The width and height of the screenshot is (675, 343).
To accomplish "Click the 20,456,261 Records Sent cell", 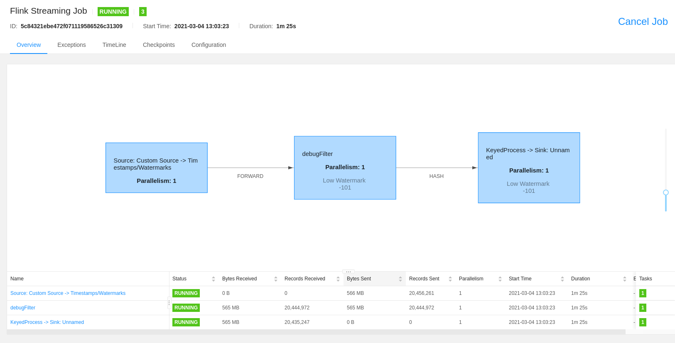I will coord(422,293).
